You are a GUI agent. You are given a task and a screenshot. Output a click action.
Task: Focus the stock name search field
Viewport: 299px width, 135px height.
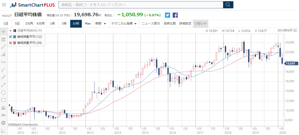pos(140,5)
